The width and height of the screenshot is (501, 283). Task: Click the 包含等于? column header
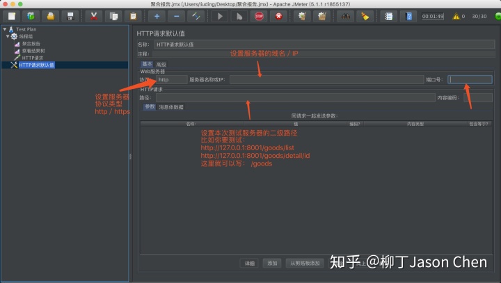[x=479, y=124]
